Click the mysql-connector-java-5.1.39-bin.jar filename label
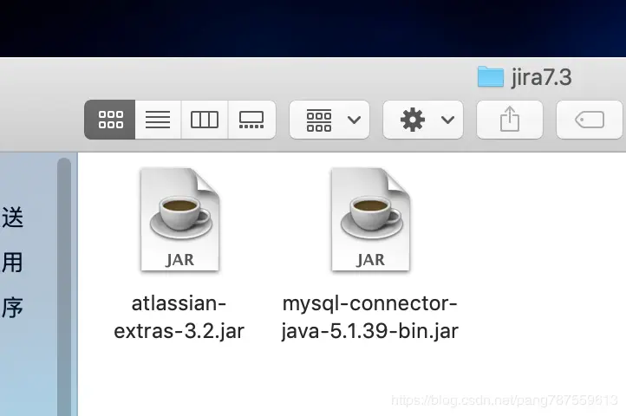 pyautogui.click(x=369, y=317)
